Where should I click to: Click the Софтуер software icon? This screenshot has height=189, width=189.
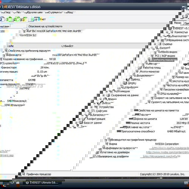point(93,111)
